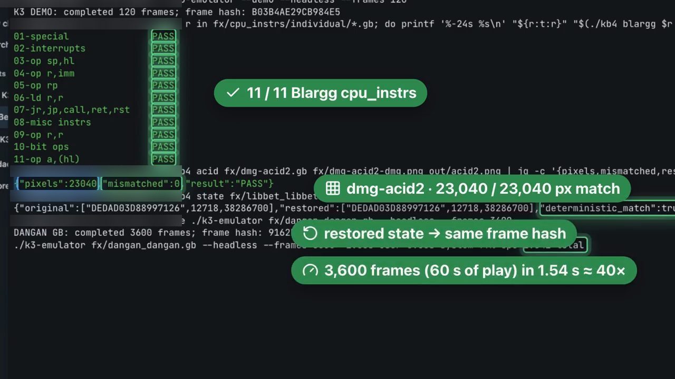Click the "result":"PASS" JSON field
The image size is (675, 379).
click(x=227, y=184)
